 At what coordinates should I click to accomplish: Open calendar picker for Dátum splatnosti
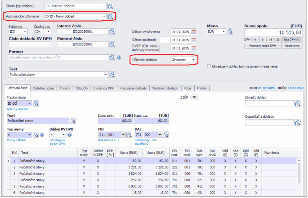point(194,40)
